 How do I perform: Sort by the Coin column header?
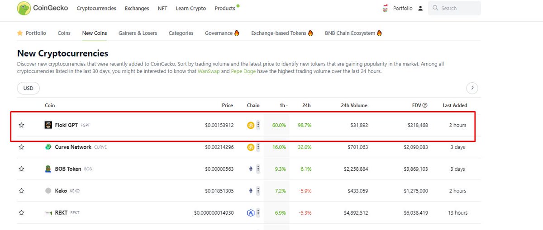point(50,105)
